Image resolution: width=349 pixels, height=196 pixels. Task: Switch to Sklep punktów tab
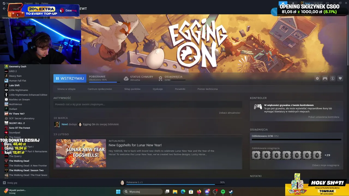coord(132,89)
